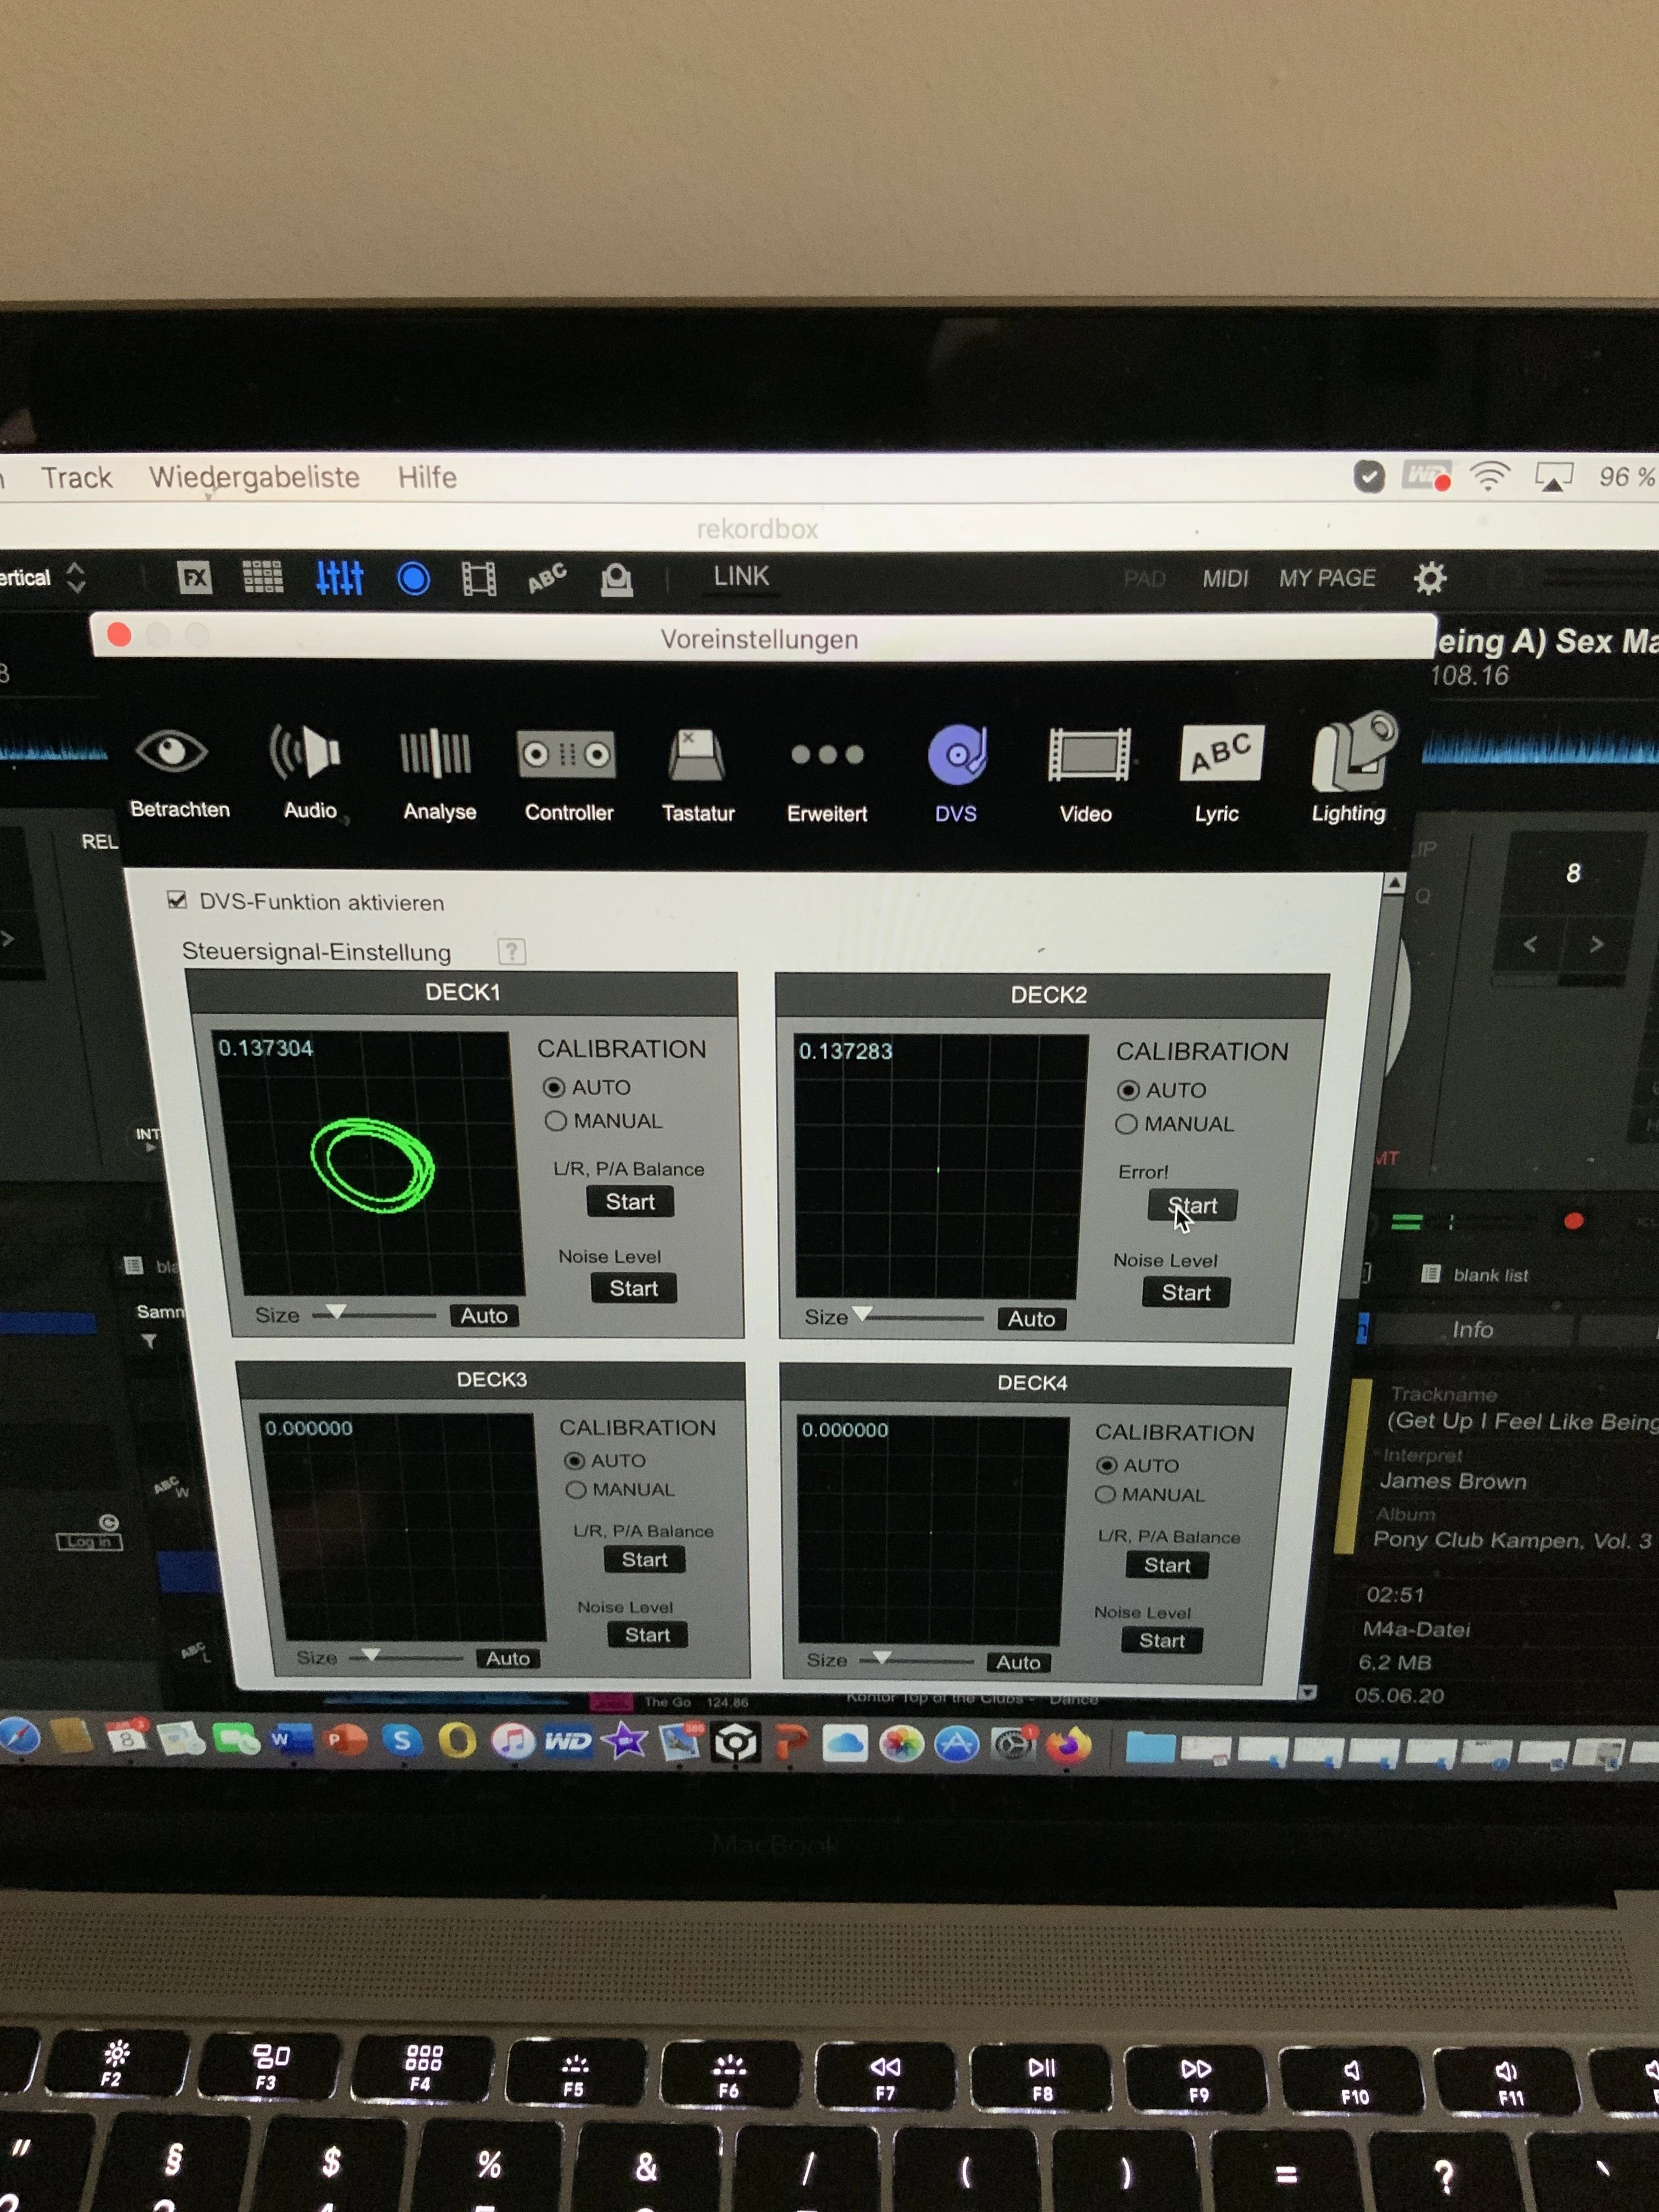This screenshot has width=1659, height=2212.
Task: Open the vertical layout dropdown arrows
Action: point(76,577)
